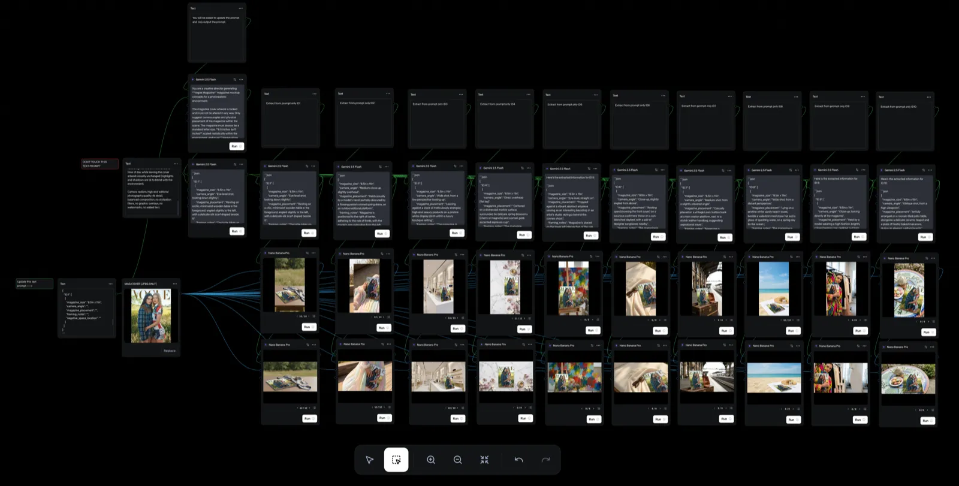This screenshot has width=959, height=486.
Task: Open options of train station landscape Nano Banana node
Action: click(x=730, y=345)
